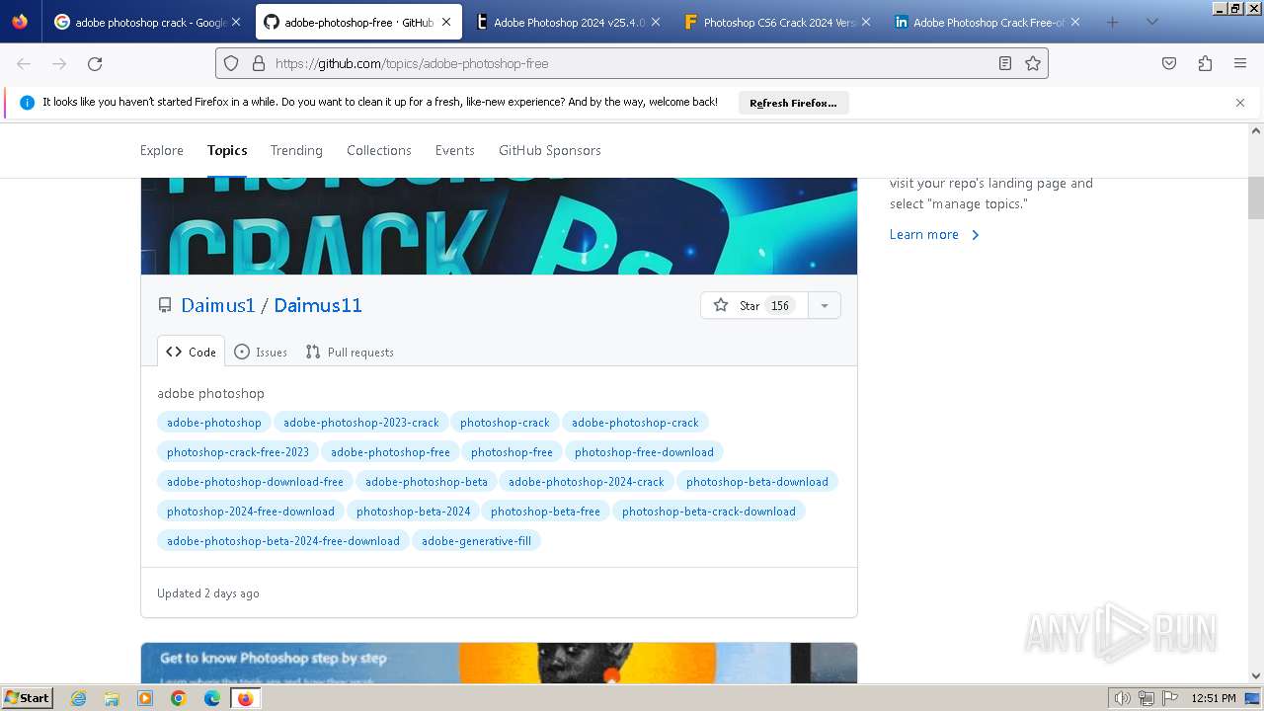
Task: Open the Explore navigation item
Action: (x=162, y=150)
